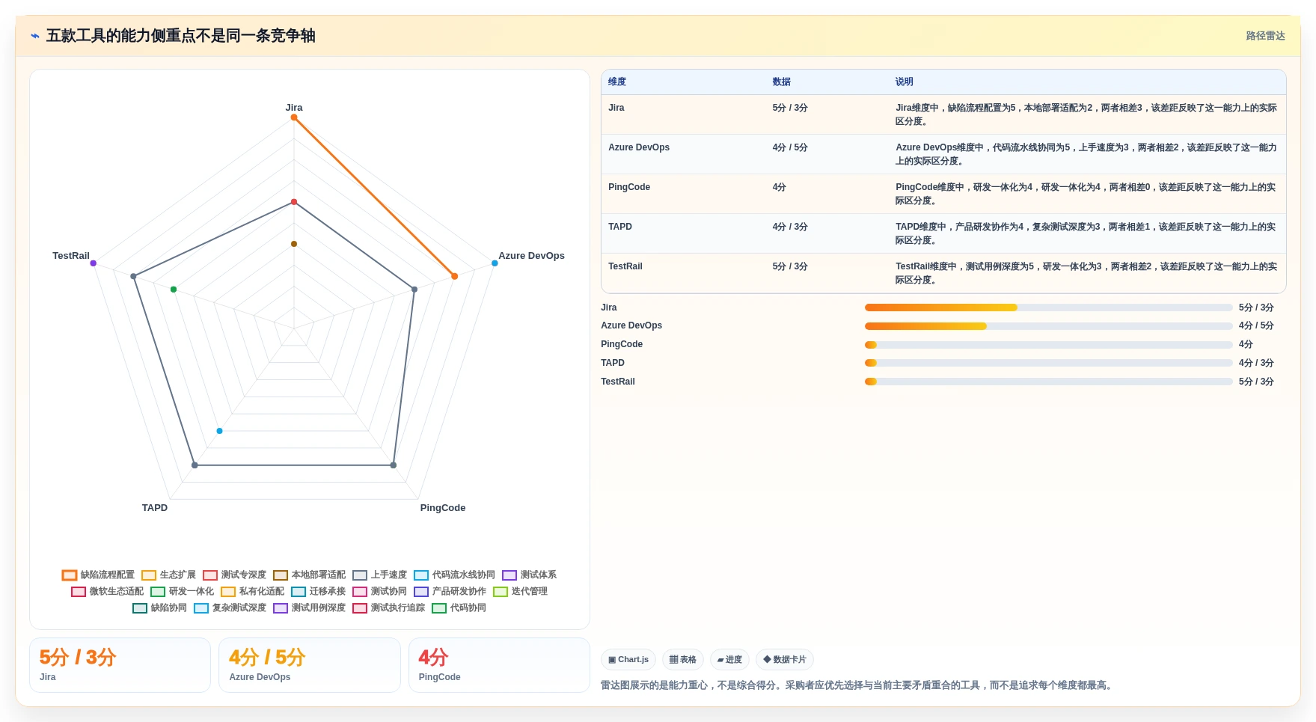Open the Azure DevOps 4分 / 5分 stat card
The width and height of the screenshot is (1316, 722).
click(310, 665)
